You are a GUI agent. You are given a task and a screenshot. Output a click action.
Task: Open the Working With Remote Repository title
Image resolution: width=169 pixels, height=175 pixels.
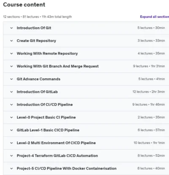[x=47, y=54]
